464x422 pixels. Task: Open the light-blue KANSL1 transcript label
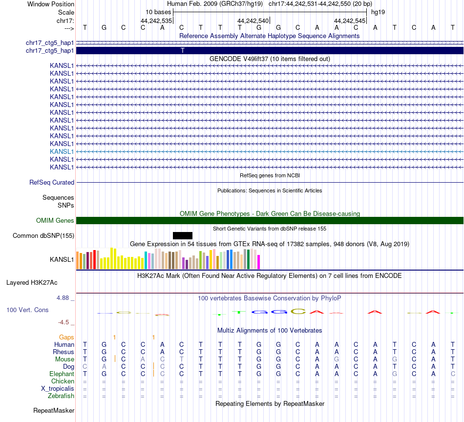pos(62,151)
